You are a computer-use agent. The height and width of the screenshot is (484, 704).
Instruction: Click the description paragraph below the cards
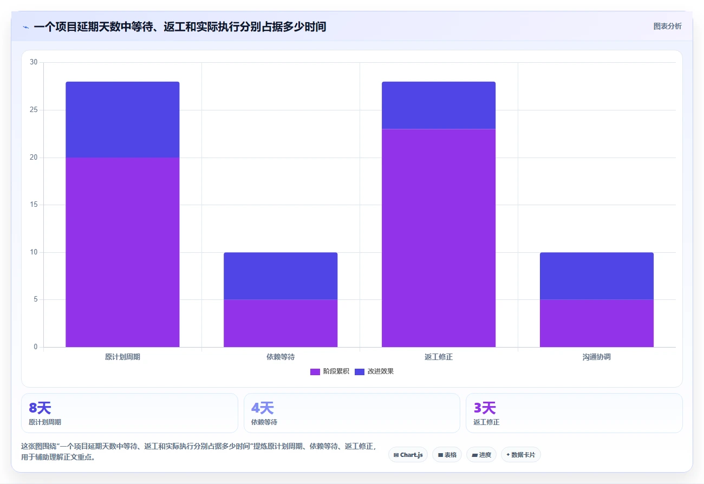pyautogui.click(x=199, y=452)
